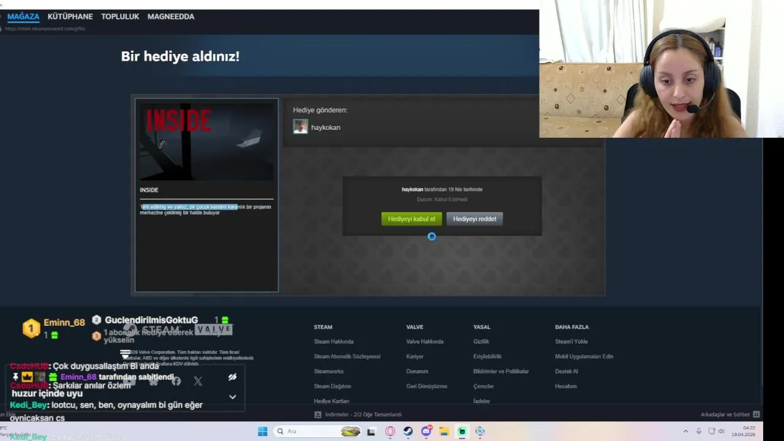Image resolution: width=784 pixels, height=441 pixels.
Task: Open Bildirimler ve Politikalar link
Action: pyautogui.click(x=501, y=371)
